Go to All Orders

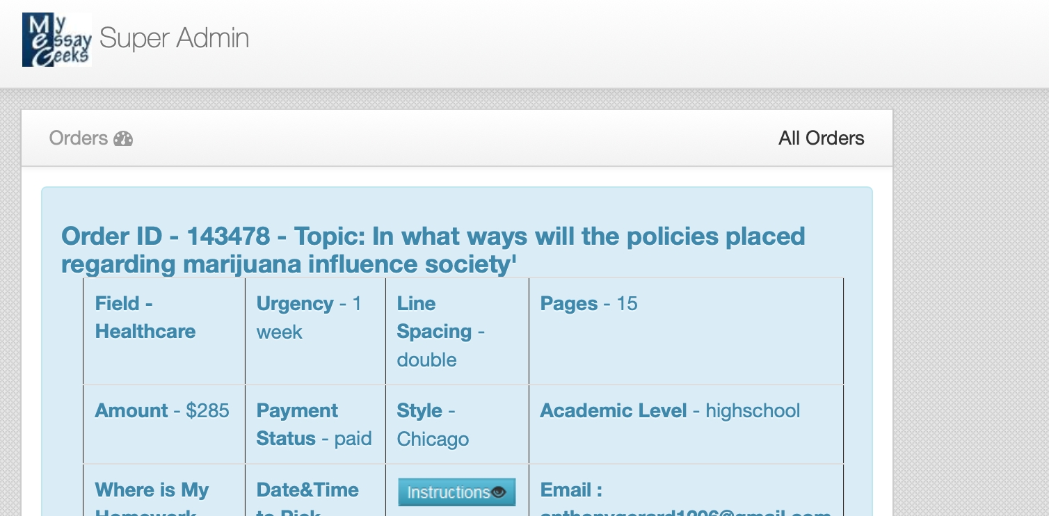[x=821, y=138]
